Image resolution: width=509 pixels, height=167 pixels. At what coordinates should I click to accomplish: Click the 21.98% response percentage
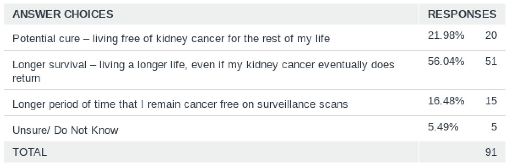[446, 36]
